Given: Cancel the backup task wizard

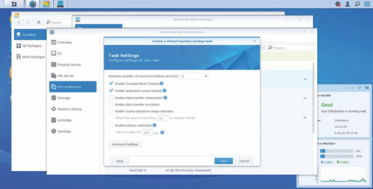Looking at the screenshot, I should click(x=244, y=161).
